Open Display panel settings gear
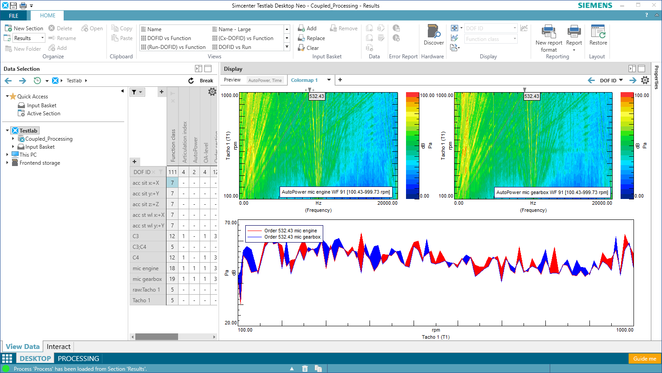 click(645, 80)
